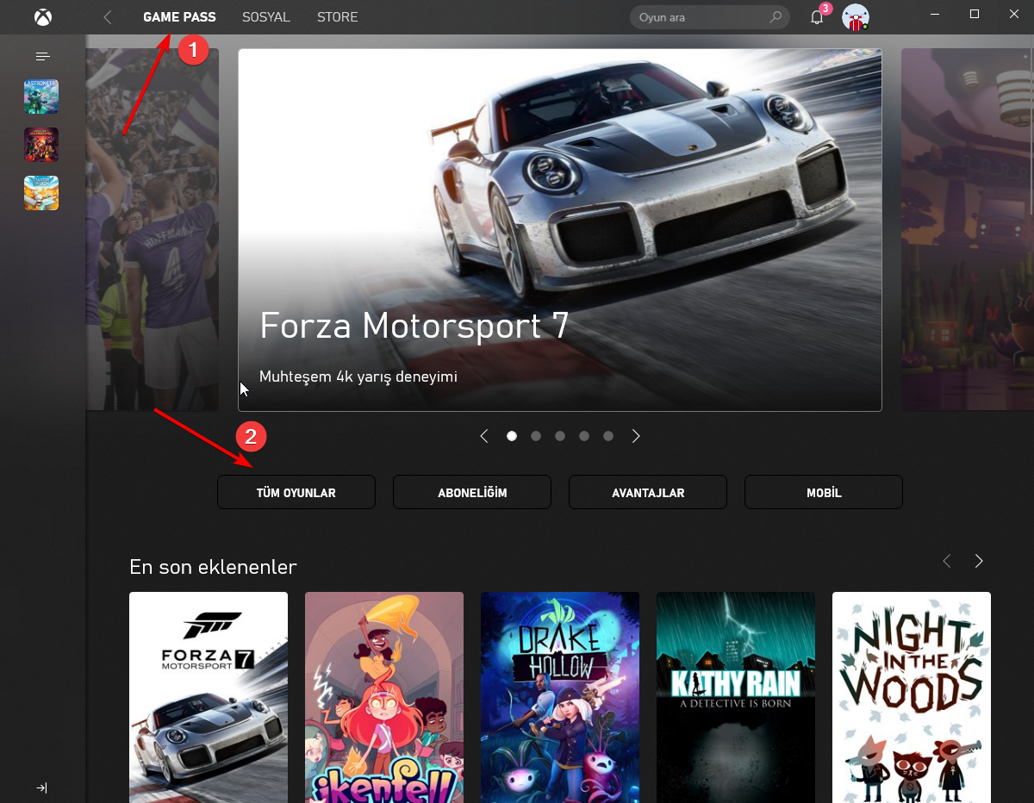Open notifications bell icon
This screenshot has height=803, width=1034.
coord(817,17)
